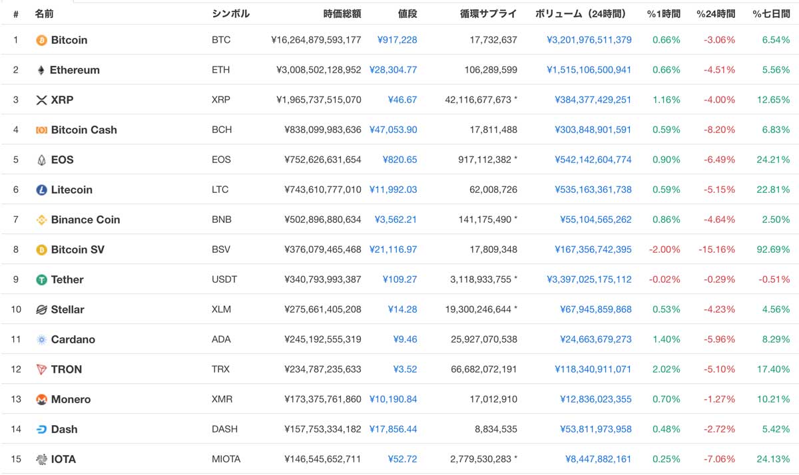Open the IOTA name link
Viewport: 799px width, 475px height.
(x=63, y=459)
